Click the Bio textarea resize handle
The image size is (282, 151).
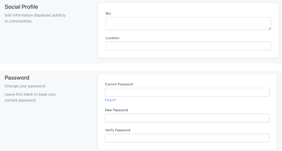[269, 28]
